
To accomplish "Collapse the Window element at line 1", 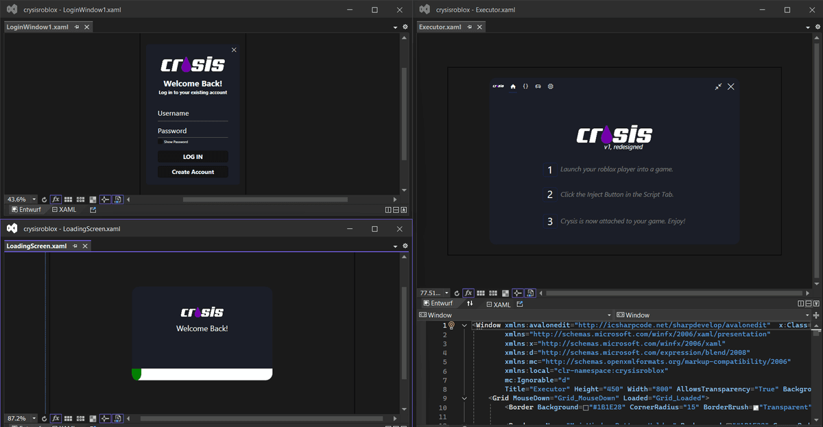I will (x=464, y=325).
